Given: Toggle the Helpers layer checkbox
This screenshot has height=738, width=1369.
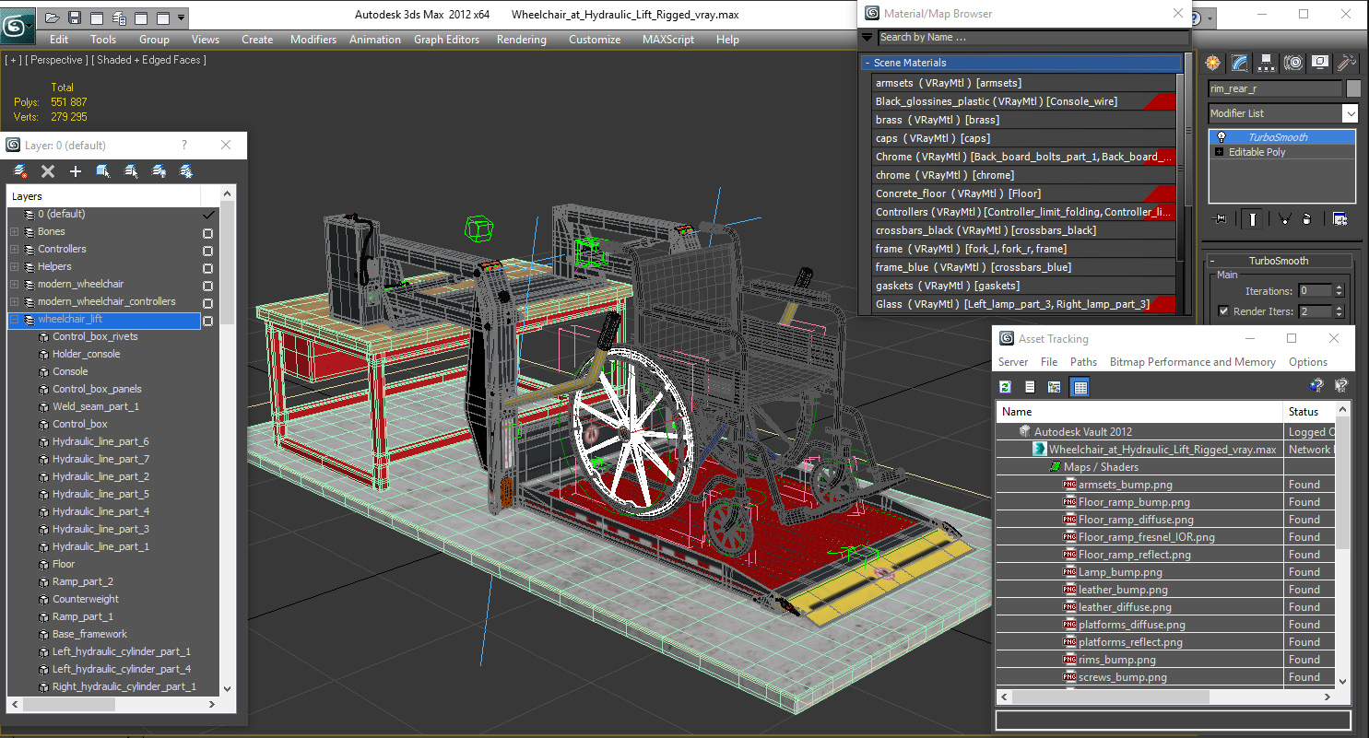Looking at the screenshot, I should (x=207, y=267).
